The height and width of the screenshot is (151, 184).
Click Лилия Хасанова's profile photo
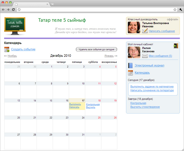134,52
